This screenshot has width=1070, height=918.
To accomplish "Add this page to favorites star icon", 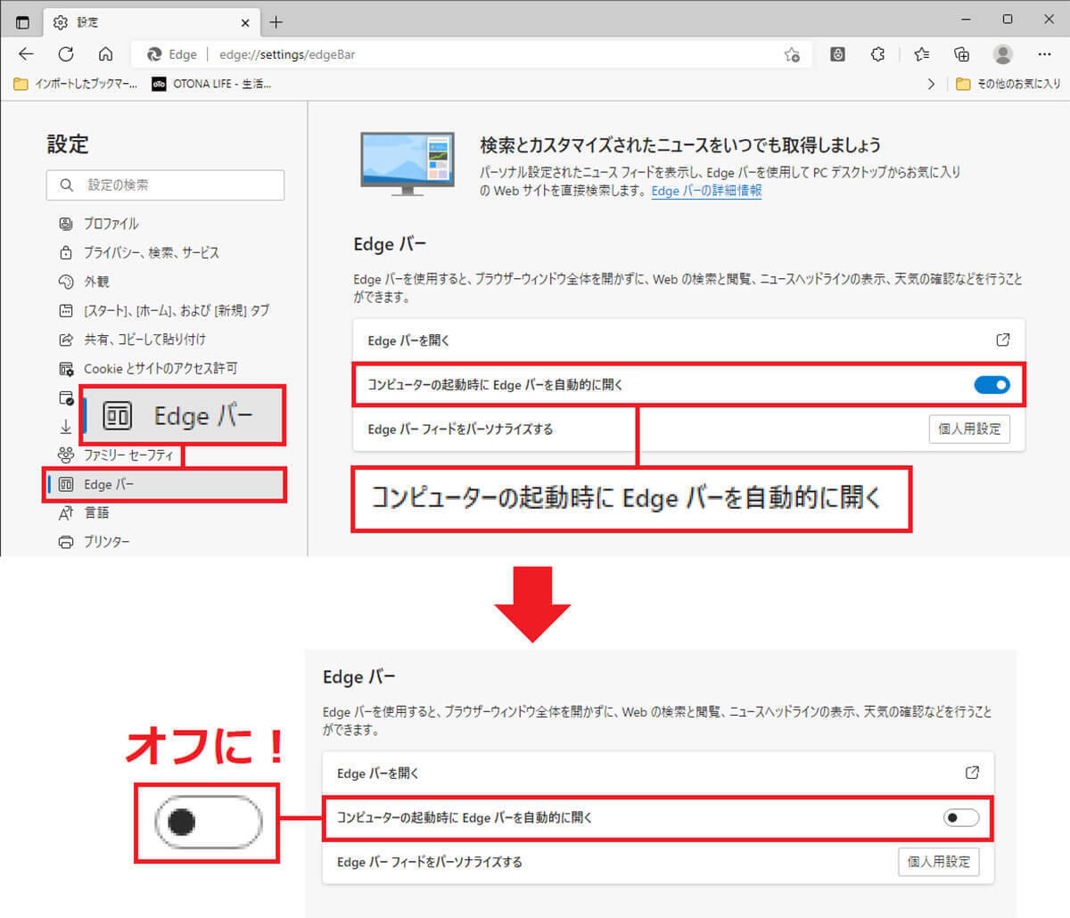I will pos(792,54).
